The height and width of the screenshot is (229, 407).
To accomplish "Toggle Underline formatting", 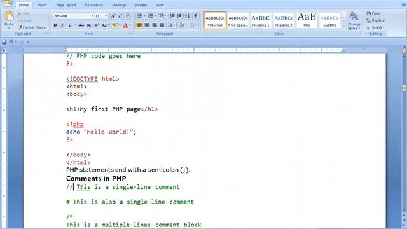I will [x=70, y=25].
